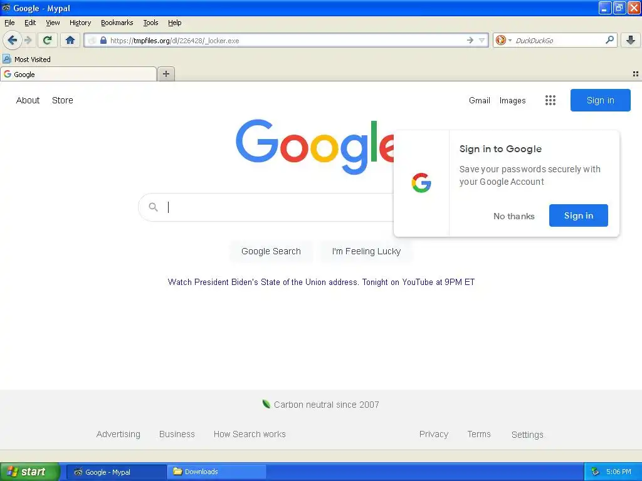
Task: Click the magnifier icon in Google search box
Action: (x=153, y=207)
